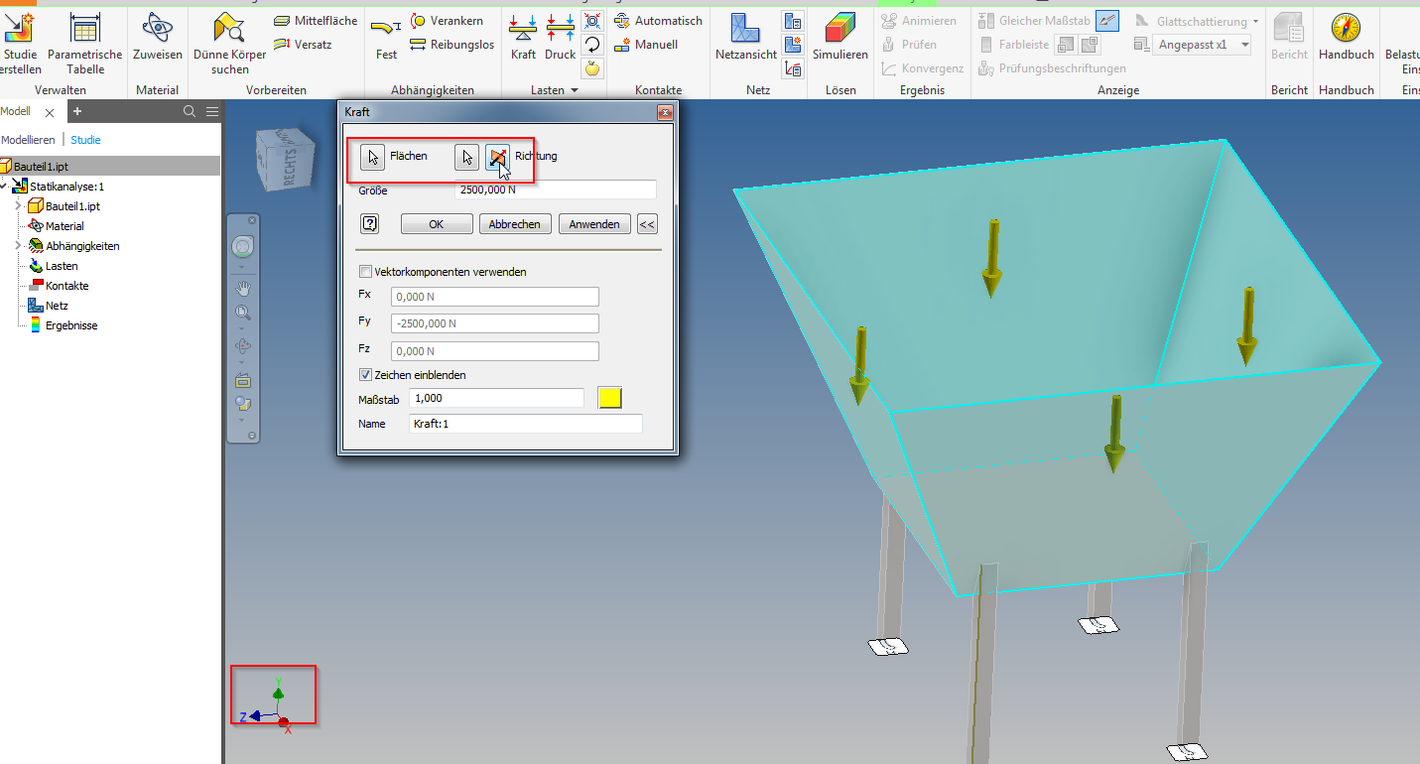Click Anwenden to apply the force
This screenshot has width=1420, height=764.
593,223
